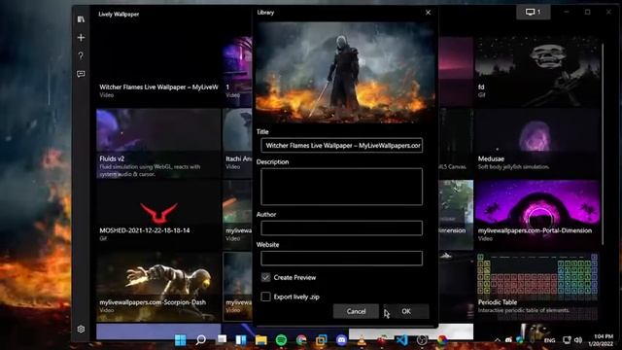The image size is (622, 350).
Task: Open the Help question mark icon
Action: 81,55
